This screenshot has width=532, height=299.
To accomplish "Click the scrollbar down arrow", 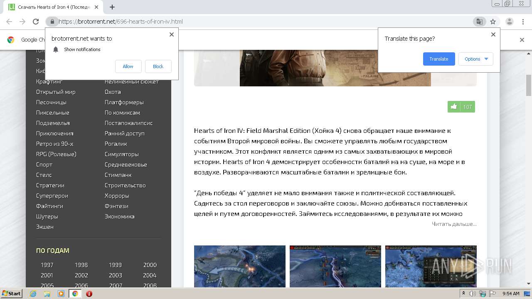I will 528,284.
